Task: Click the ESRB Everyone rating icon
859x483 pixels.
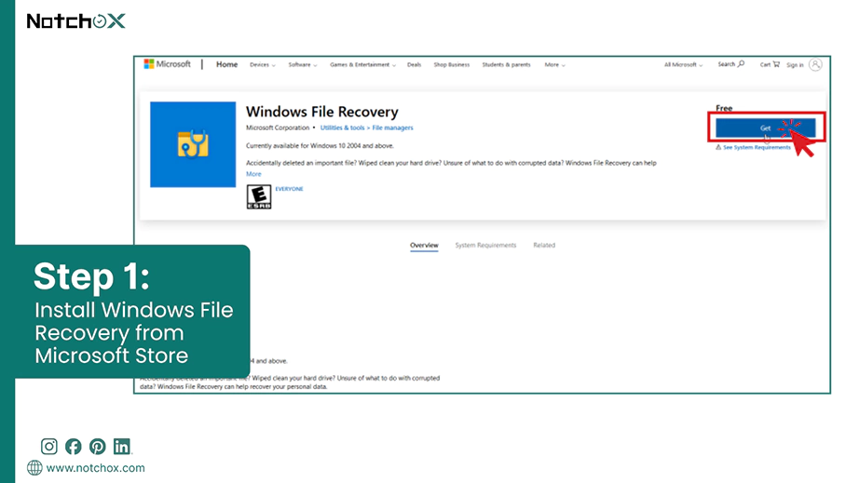Action: click(x=259, y=197)
